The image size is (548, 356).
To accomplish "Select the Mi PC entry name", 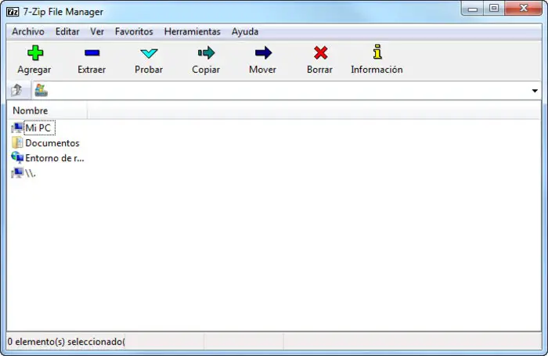I will point(38,128).
